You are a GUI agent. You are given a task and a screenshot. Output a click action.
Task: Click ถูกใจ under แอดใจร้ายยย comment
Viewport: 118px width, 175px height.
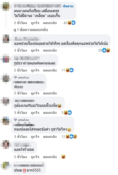[35, 157]
